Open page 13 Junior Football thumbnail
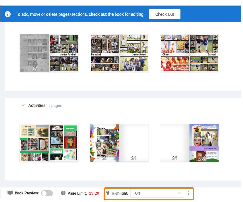Viewport: 243px width, 202px height. click(64, 53)
